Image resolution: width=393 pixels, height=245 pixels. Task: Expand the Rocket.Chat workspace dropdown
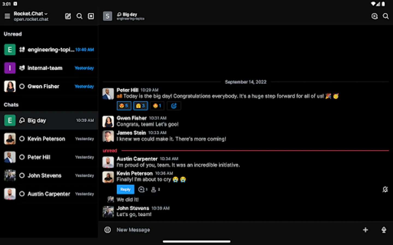click(x=31, y=14)
